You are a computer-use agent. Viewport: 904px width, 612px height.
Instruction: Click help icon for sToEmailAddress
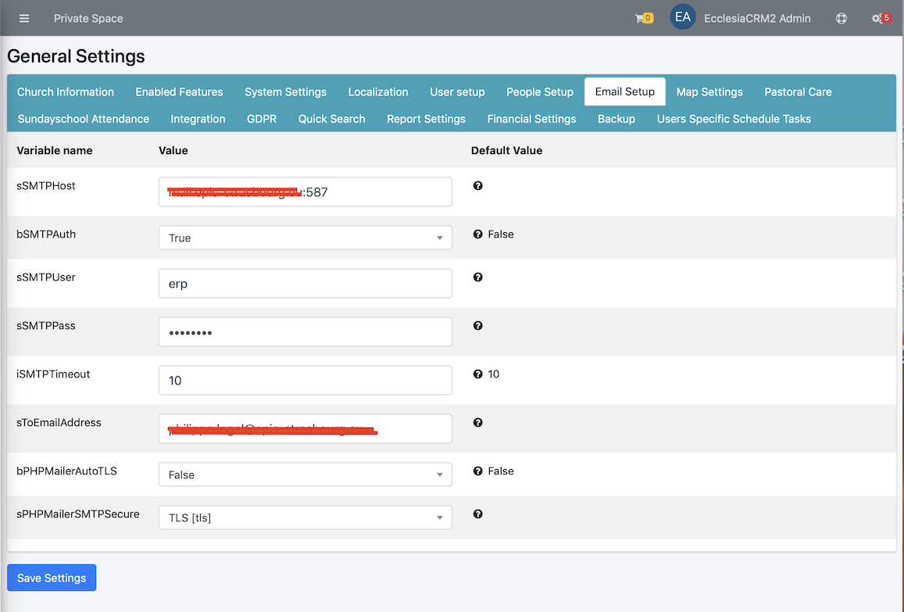coord(477,422)
